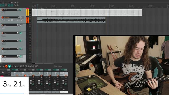Click the Rhythm track volume knob

[x=19, y=17]
